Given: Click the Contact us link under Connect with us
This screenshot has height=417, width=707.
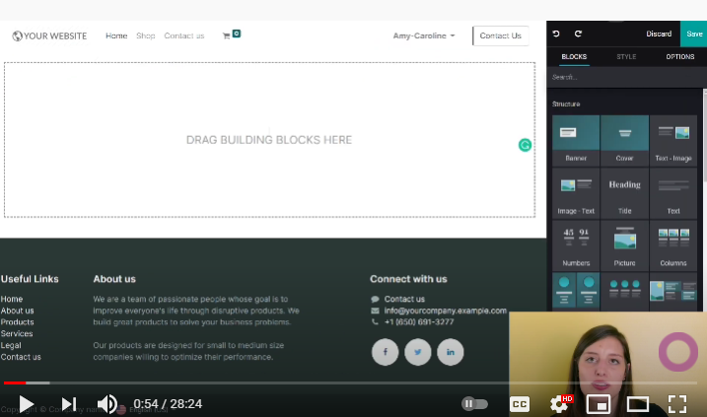Looking at the screenshot, I should coord(404,299).
